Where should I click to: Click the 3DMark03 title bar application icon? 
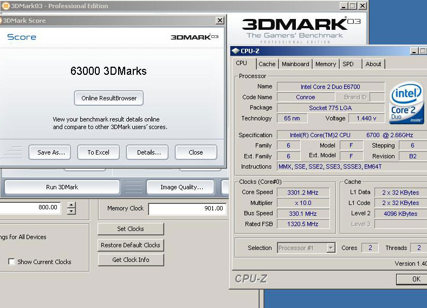tap(5, 6)
